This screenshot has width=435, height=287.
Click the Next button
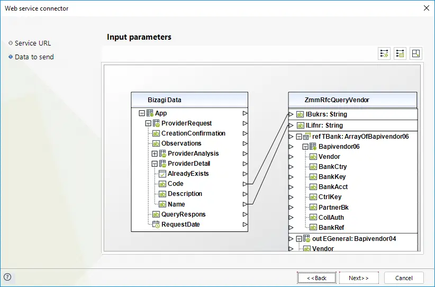359,278
